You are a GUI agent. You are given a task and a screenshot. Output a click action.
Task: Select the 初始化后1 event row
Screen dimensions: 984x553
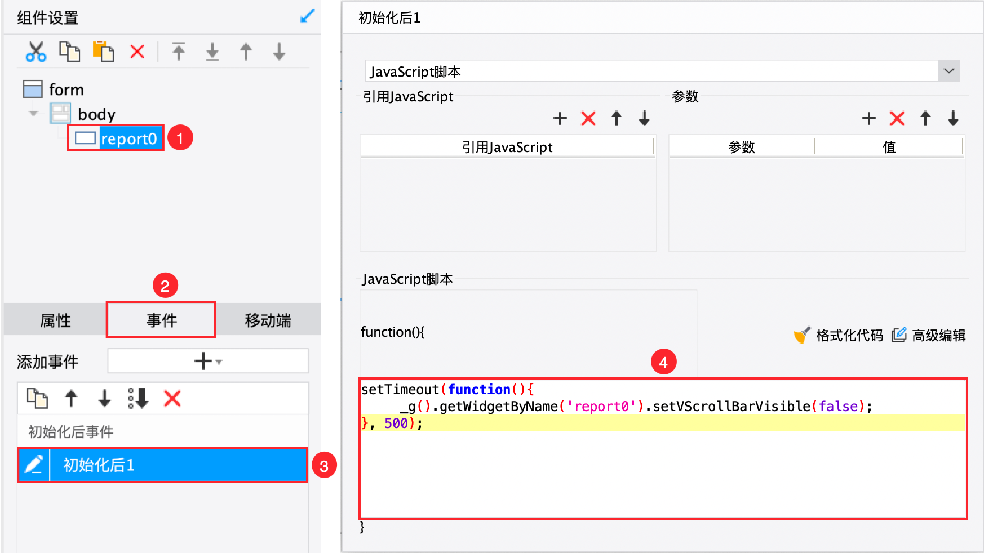coord(163,465)
